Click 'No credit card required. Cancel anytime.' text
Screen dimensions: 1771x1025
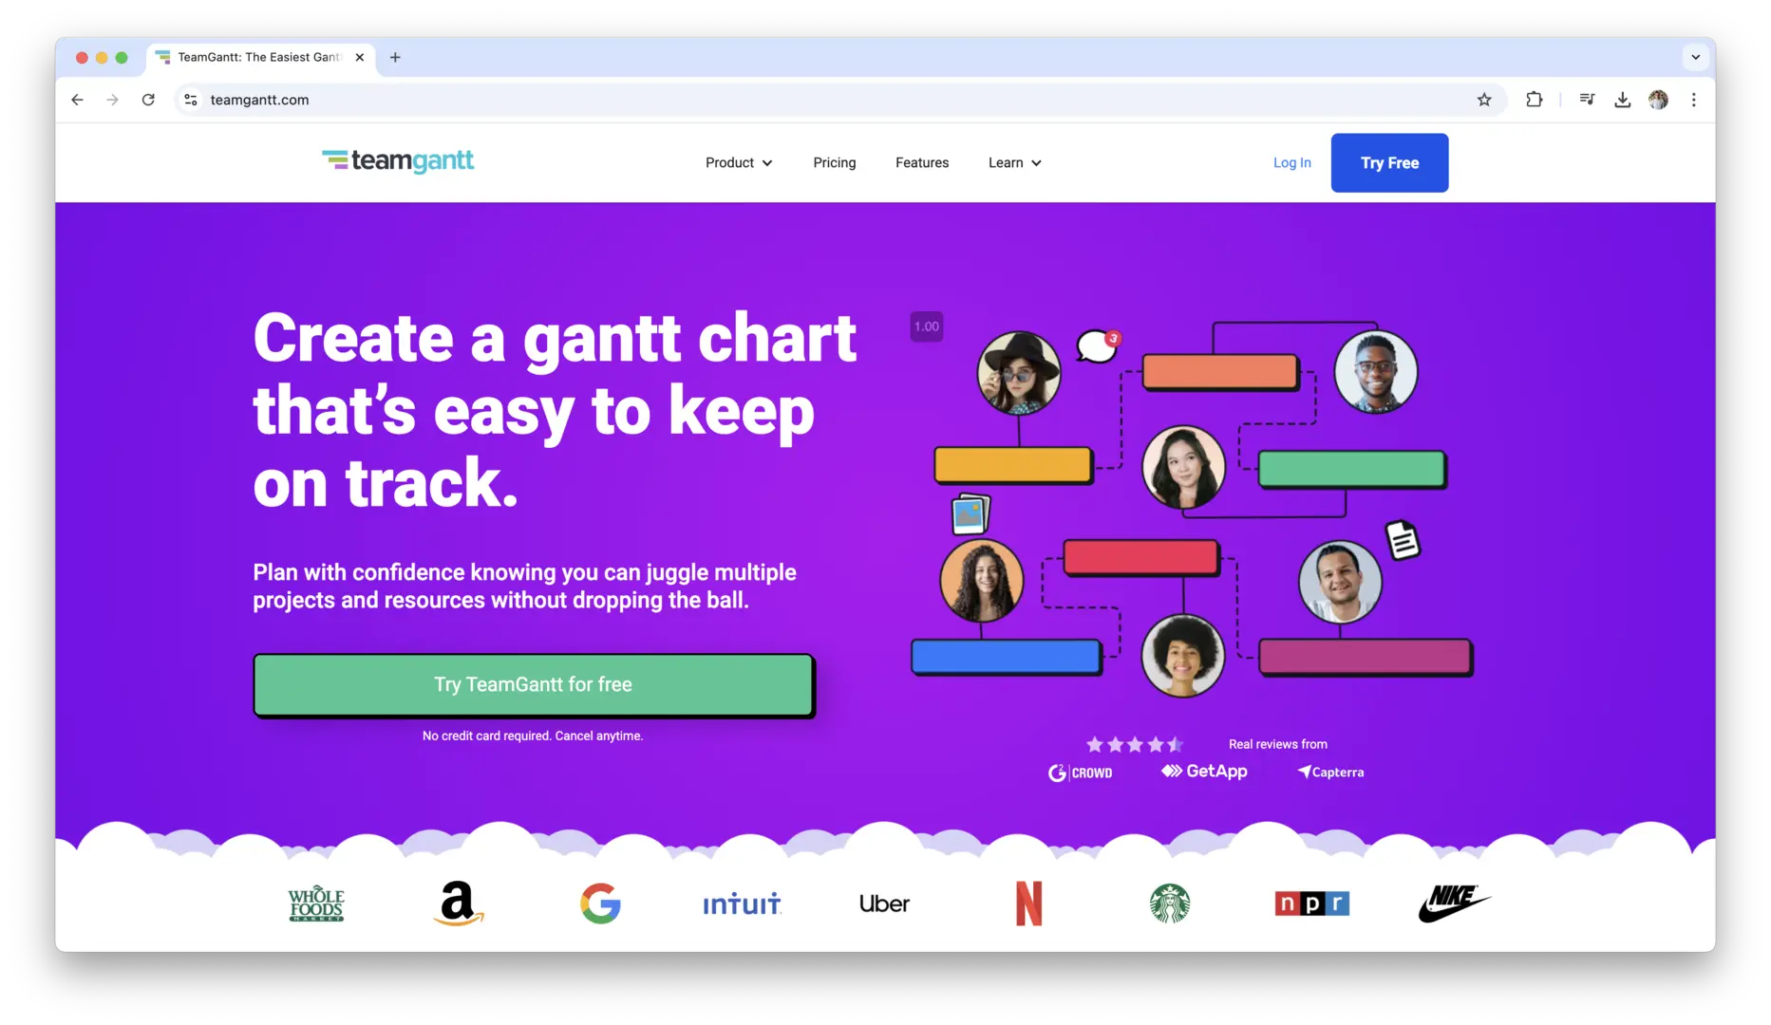click(x=533, y=736)
